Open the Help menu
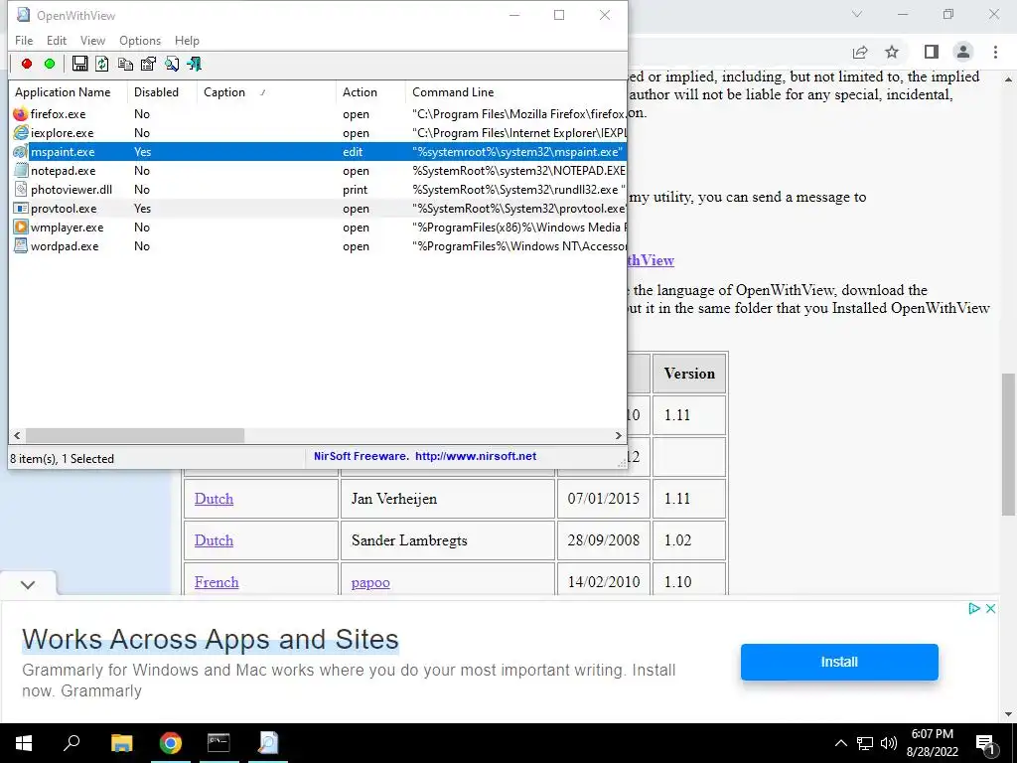 pyautogui.click(x=187, y=40)
